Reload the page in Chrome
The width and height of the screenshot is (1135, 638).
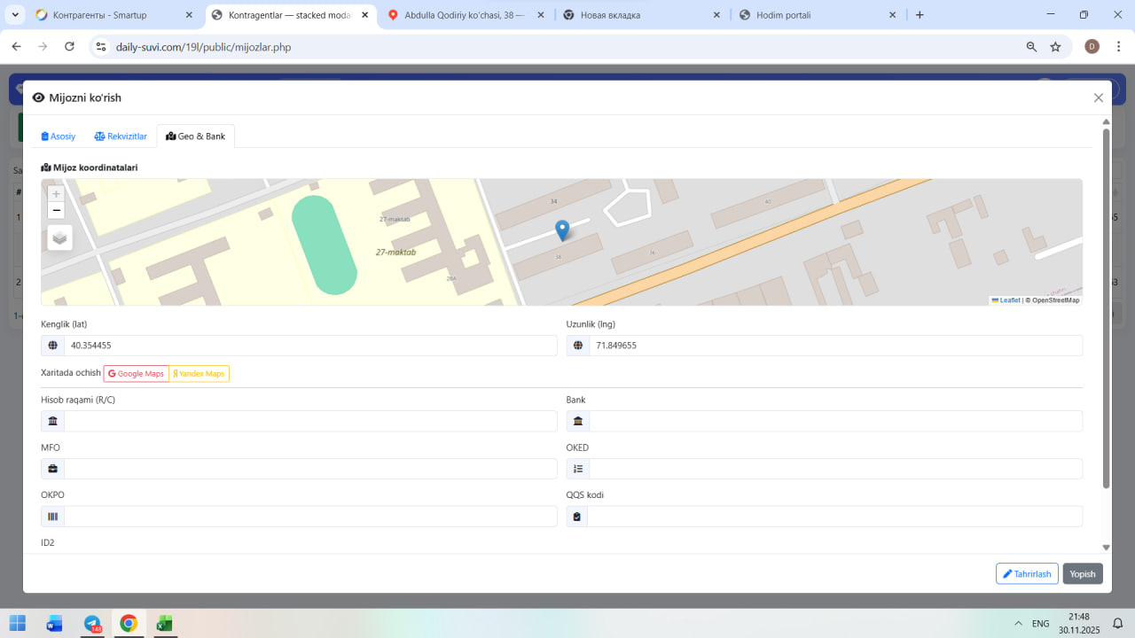click(x=69, y=47)
